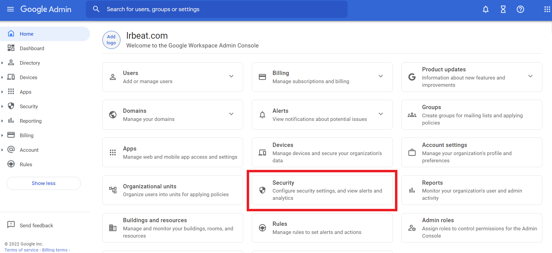The width and height of the screenshot is (552, 253).
Task: Expand the Directory sidebar tree arrow
Action: click(x=2, y=63)
